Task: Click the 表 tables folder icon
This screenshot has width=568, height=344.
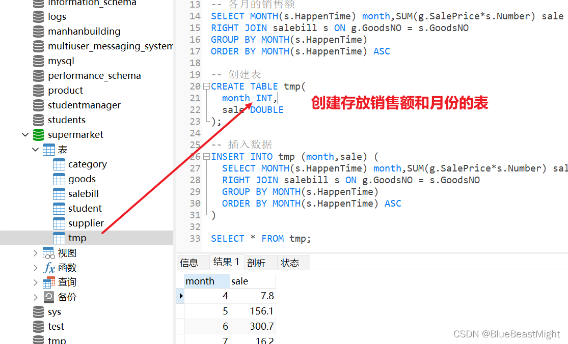Action: pos(49,150)
